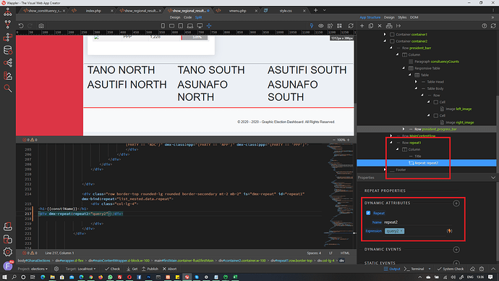The height and width of the screenshot is (281, 499).
Task: Click the camera screenshot icon
Action: pos(41,26)
